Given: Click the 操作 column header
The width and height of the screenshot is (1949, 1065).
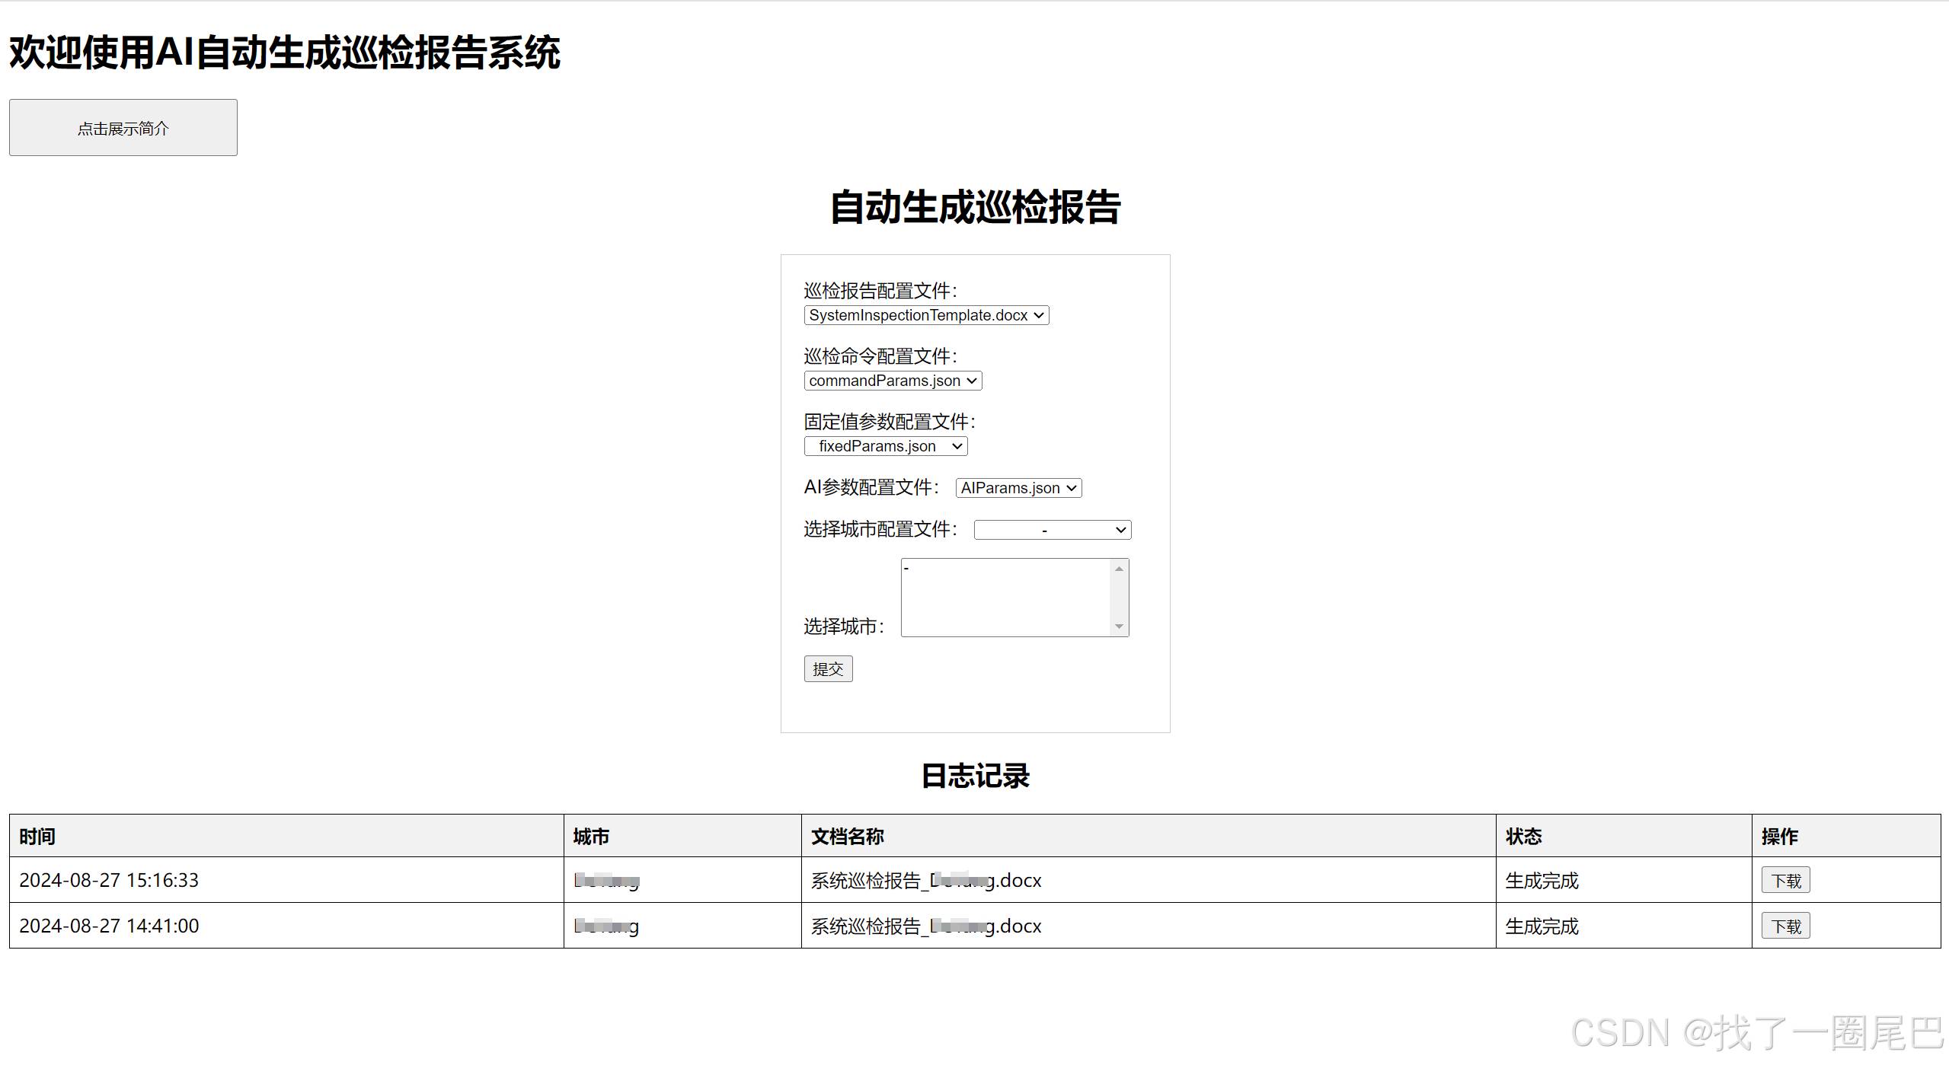Looking at the screenshot, I should [1779, 837].
